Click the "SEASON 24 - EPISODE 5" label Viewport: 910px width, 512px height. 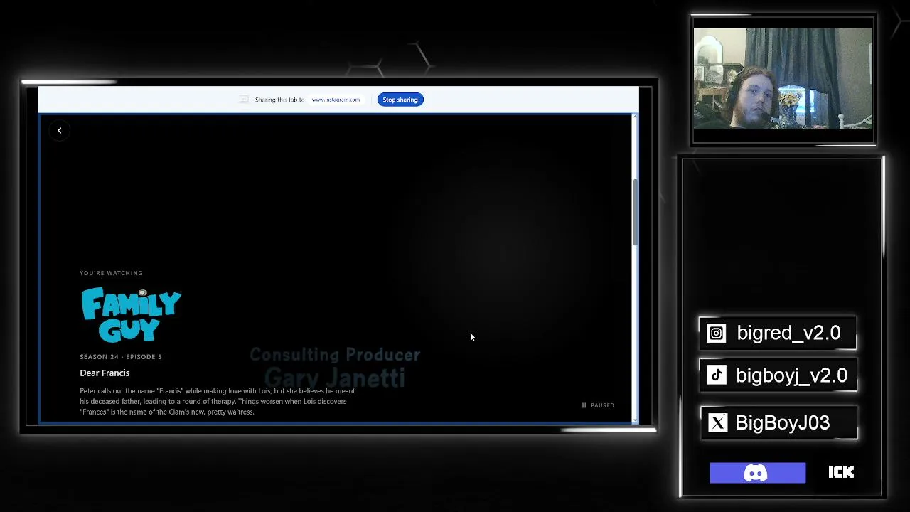tap(121, 357)
